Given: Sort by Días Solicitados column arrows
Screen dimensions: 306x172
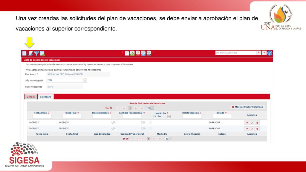Looking at the screenshot, I should [111, 113].
